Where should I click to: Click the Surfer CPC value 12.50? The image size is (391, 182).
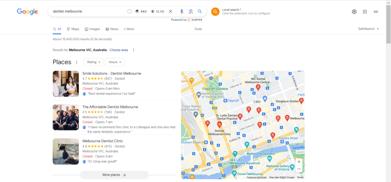tap(160, 11)
